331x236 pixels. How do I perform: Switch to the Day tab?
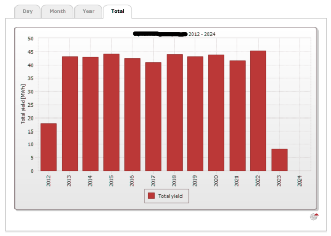coord(27,11)
